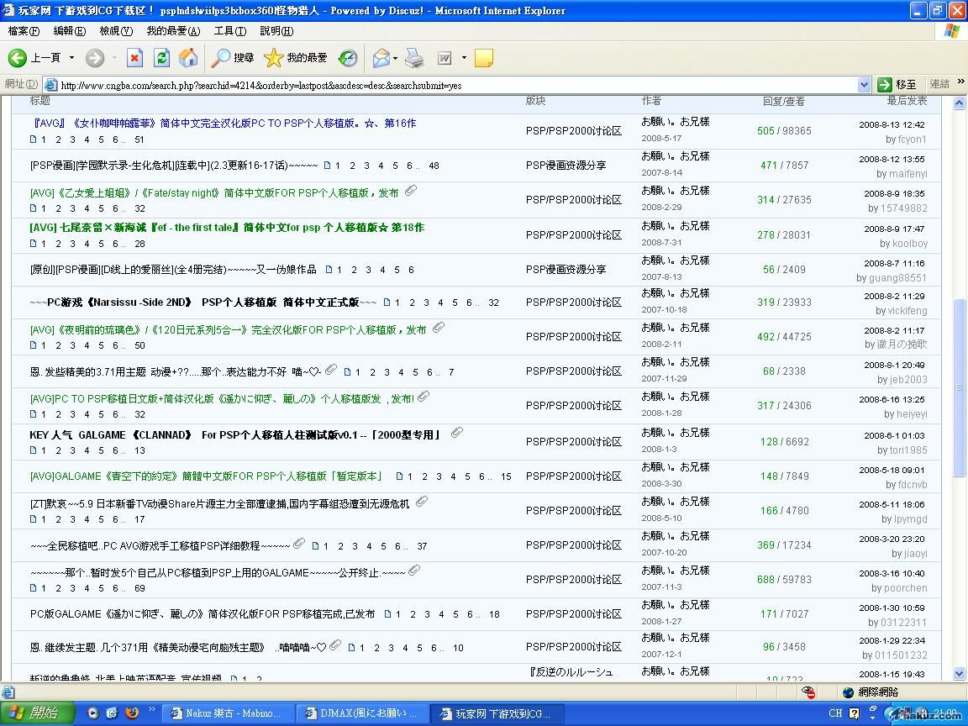Click the Stop loading icon
The image size is (968, 726).
(134, 58)
